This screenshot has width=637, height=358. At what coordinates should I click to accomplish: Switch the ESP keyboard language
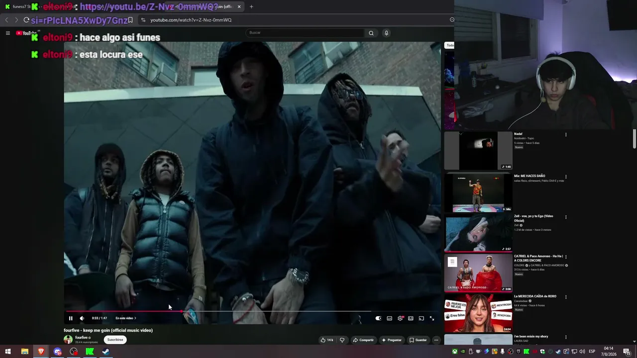point(592,352)
